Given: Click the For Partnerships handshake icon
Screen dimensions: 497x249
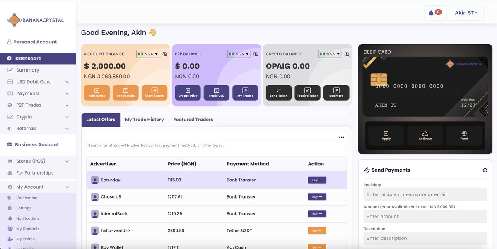Looking at the screenshot, I should click(x=10, y=173).
